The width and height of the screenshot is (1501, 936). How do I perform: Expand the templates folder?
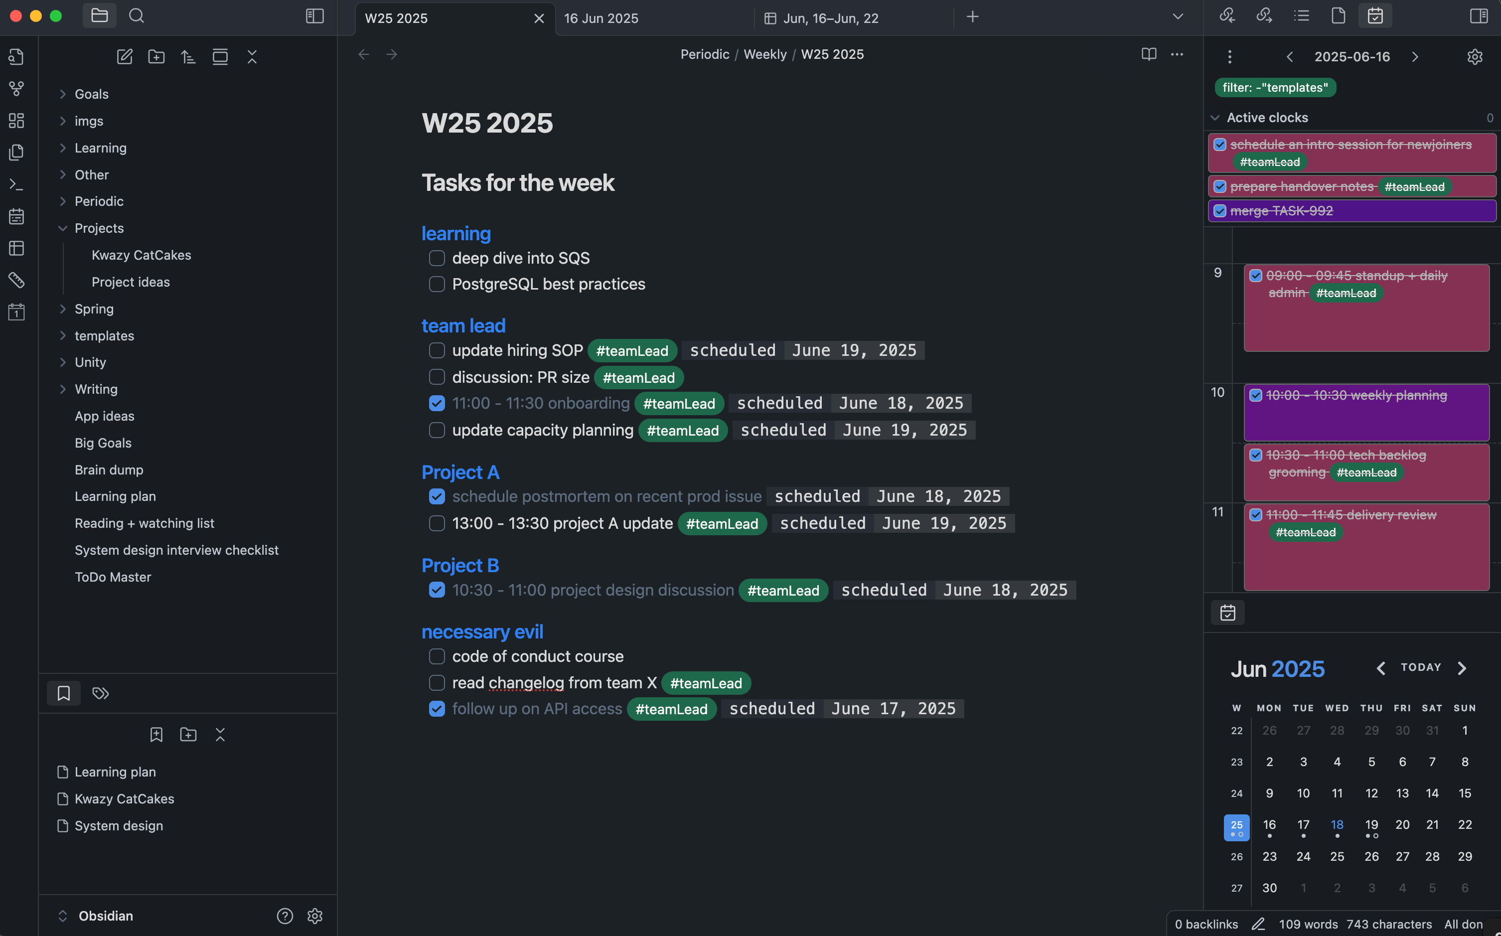coord(62,335)
